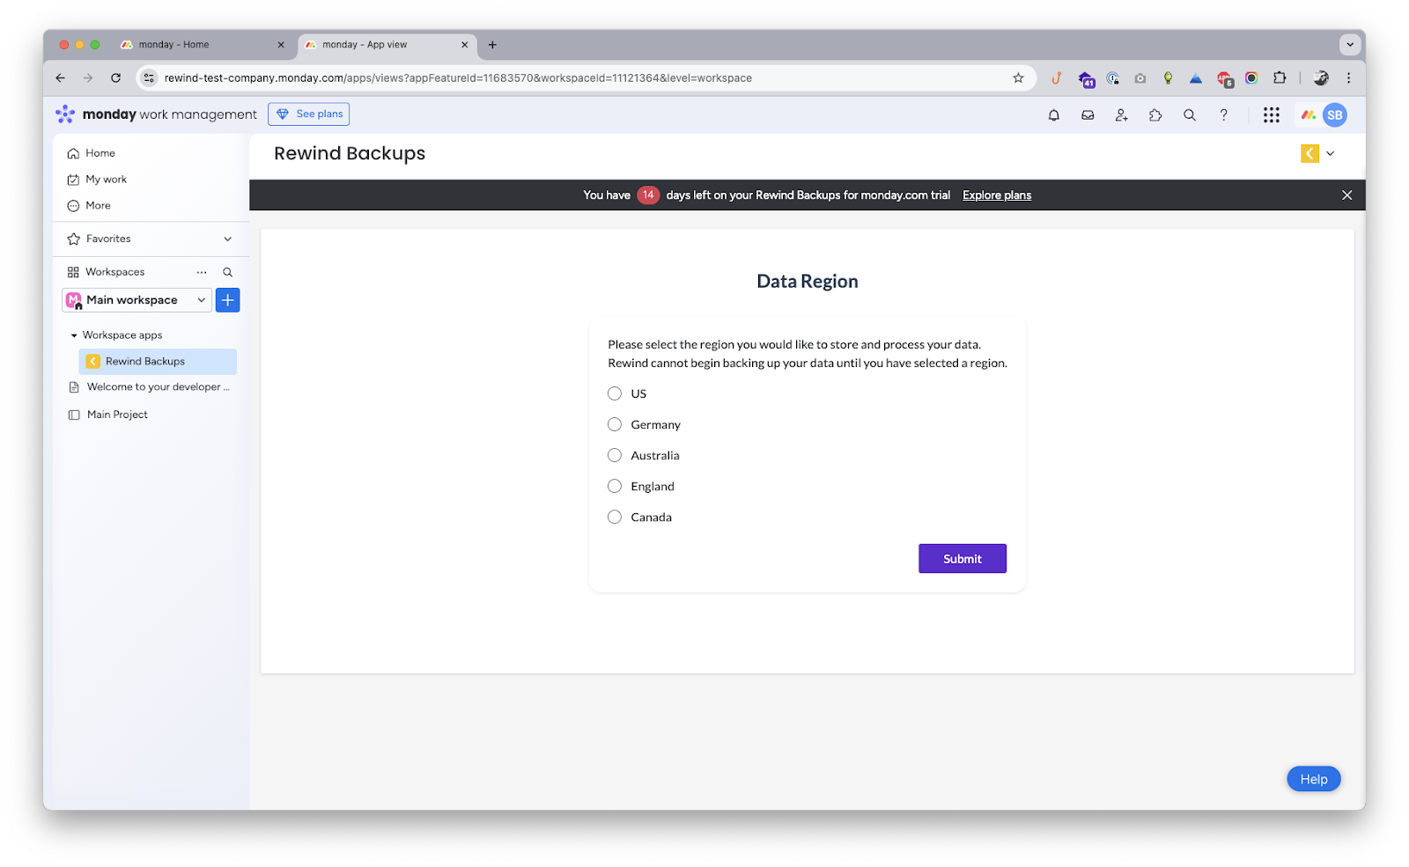Expand the Favorites section chevron
This screenshot has width=1409, height=867.
[x=228, y=239]
